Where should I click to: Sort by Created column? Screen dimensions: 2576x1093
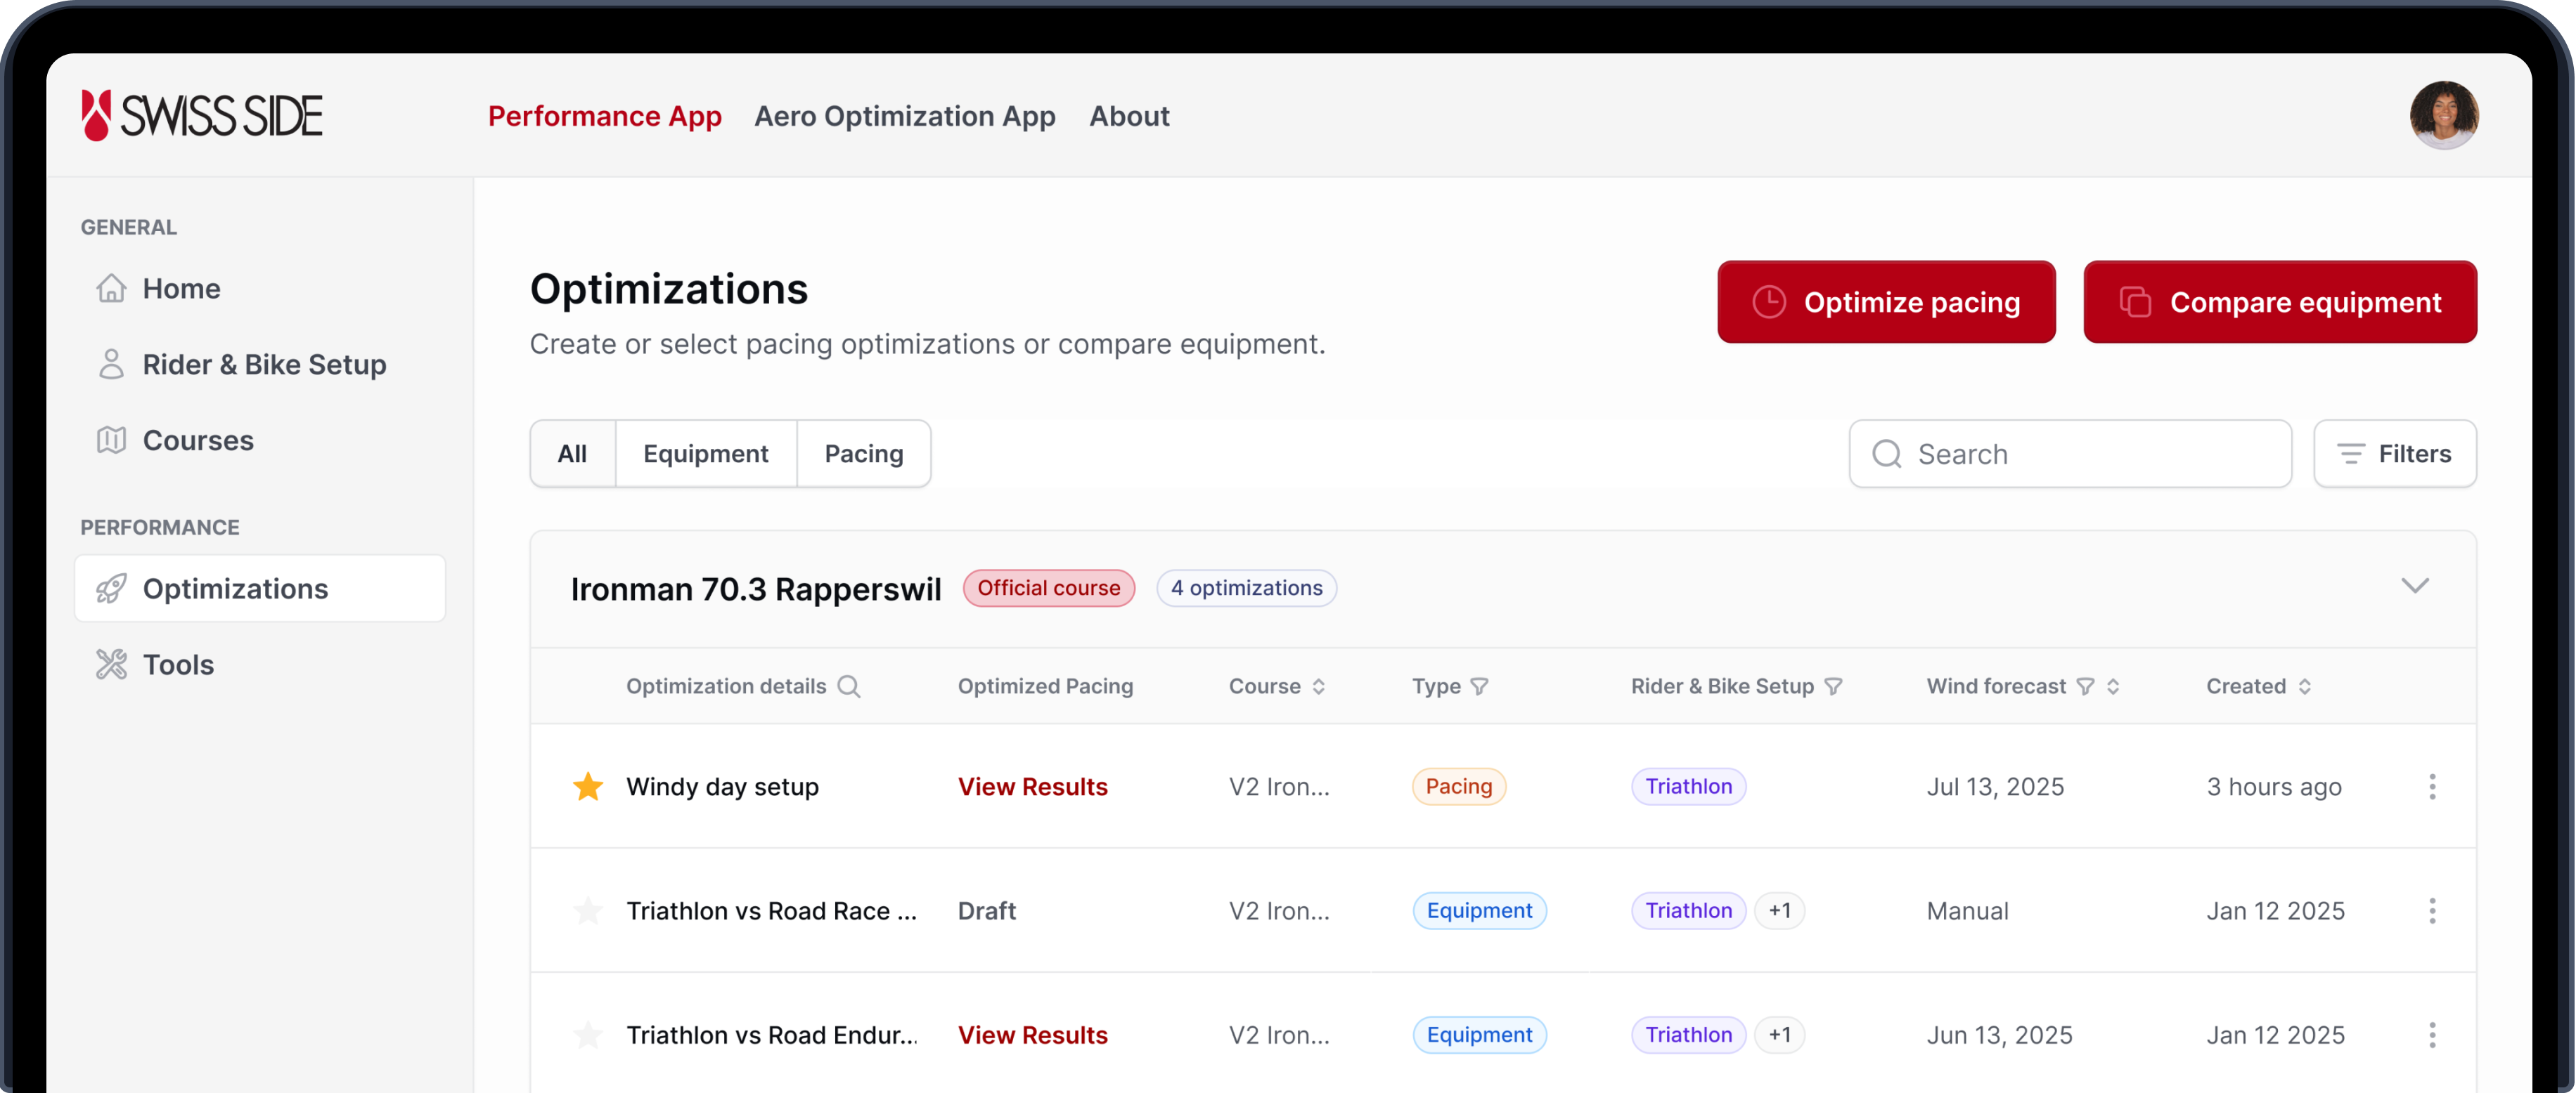click(x=2305, y=686)
